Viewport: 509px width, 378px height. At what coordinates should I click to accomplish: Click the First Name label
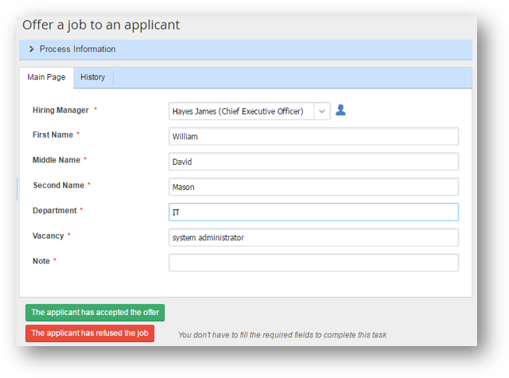[x=53, y=135]
